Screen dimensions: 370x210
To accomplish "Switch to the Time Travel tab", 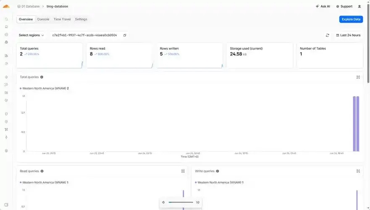I will point(62,19).
